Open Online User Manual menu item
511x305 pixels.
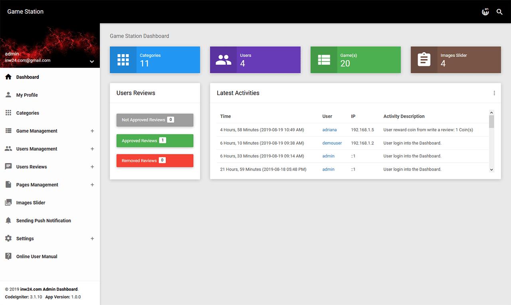click(x=50, y=256)
